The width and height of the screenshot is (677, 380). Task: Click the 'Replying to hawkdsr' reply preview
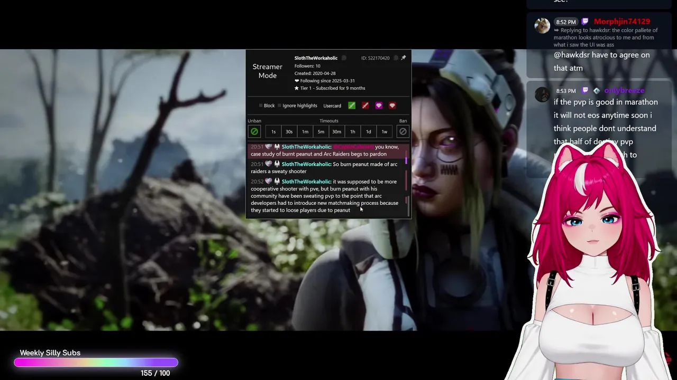tap(606, 37)
